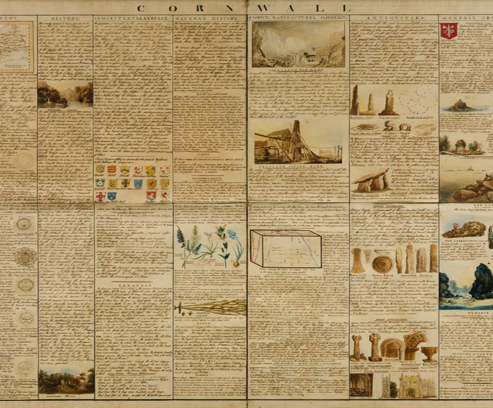Open the rocky cove painting under History

(x=65, y=93)
